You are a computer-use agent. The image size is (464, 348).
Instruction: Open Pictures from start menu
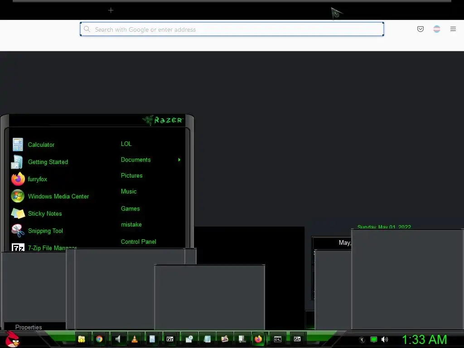[132, 175]
